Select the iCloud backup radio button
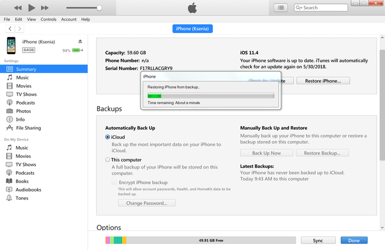The height and width of the screenshot is (250, 385). coord(108,137)
